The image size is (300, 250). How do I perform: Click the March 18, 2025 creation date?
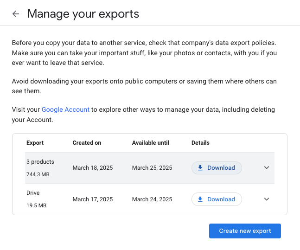pyautogui.click(x=93, y=168)
